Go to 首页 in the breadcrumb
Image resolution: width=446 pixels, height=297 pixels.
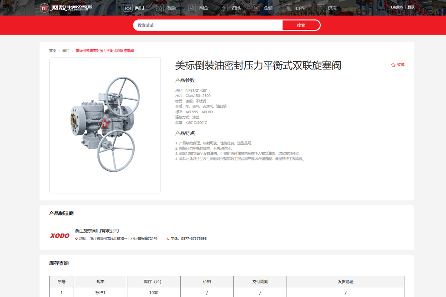(x=52, y=50)
